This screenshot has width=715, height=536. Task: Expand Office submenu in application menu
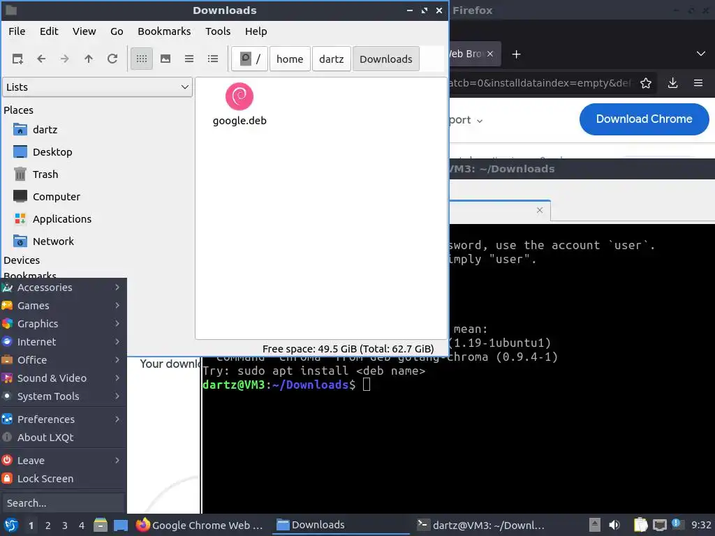point(63,360)
